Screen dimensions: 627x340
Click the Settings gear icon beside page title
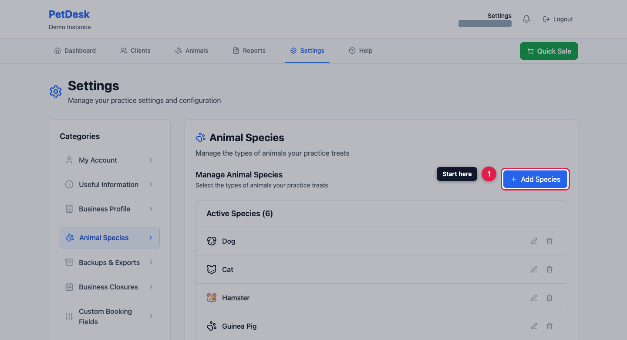(56, 92)
